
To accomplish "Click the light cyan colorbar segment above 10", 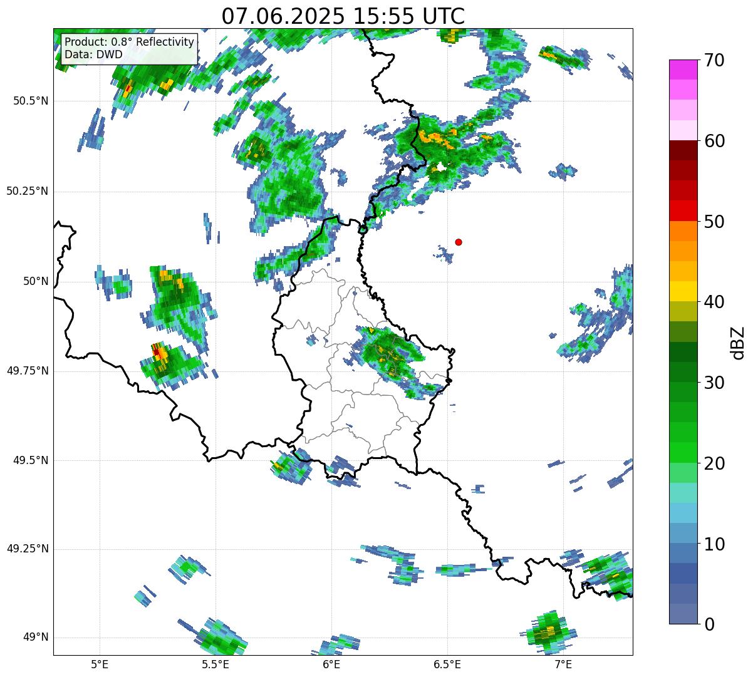I will tap(683, 513).
